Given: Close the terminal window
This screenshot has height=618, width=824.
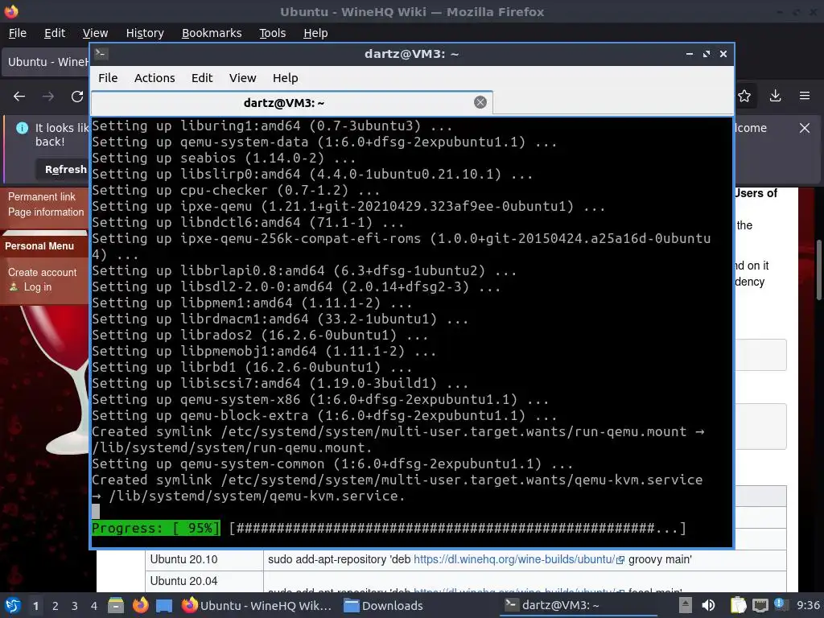Looking at the screenshot, I should 723,54.
